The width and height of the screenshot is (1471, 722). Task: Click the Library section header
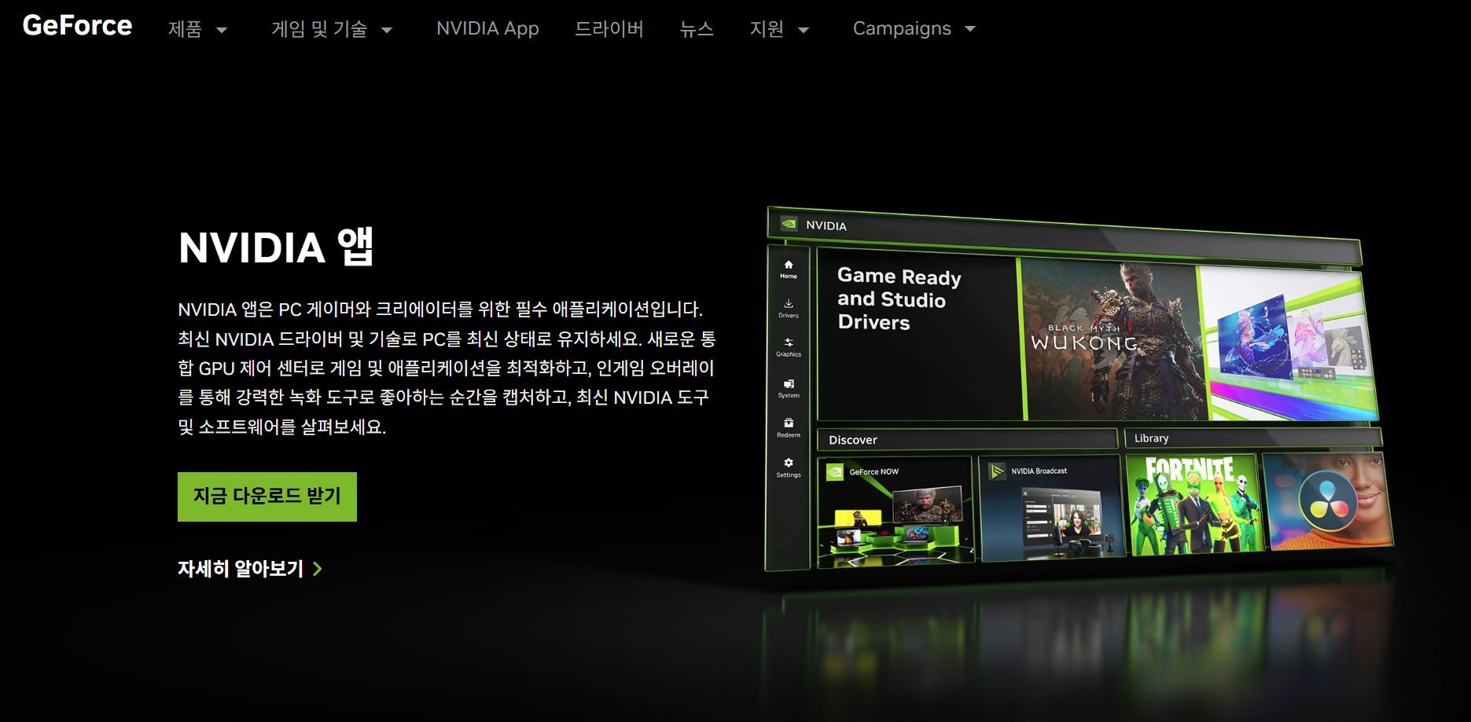pos(1253,438)
